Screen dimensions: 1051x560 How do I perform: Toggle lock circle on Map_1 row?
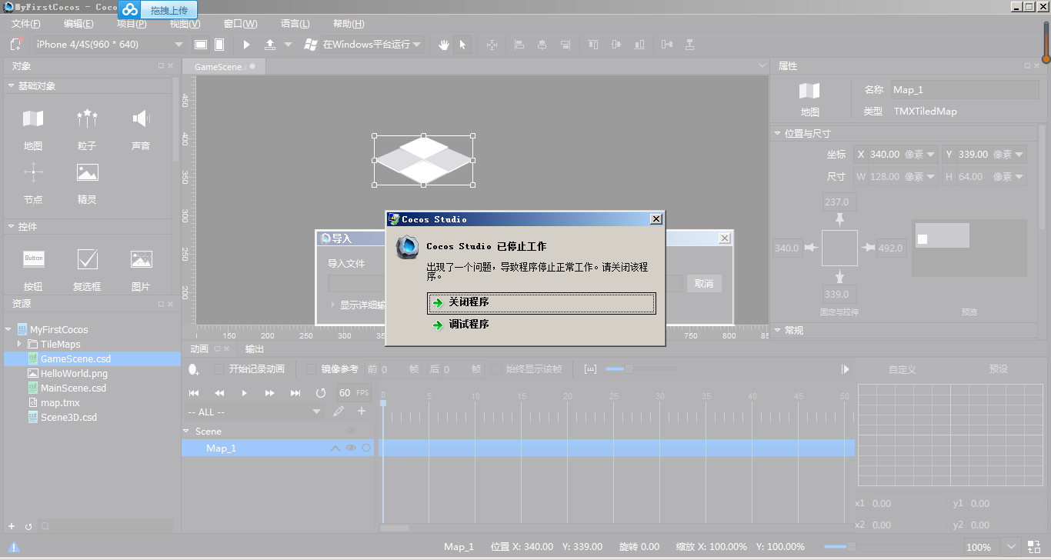(x=366, y=448)
